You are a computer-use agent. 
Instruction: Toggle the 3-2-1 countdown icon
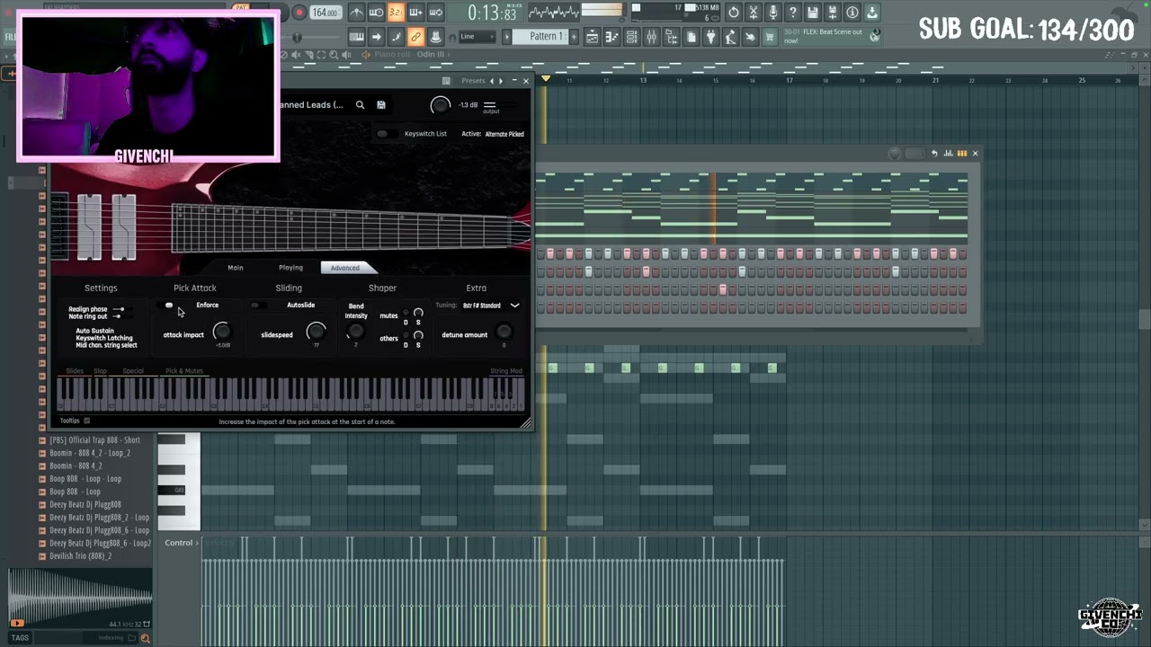396,13
